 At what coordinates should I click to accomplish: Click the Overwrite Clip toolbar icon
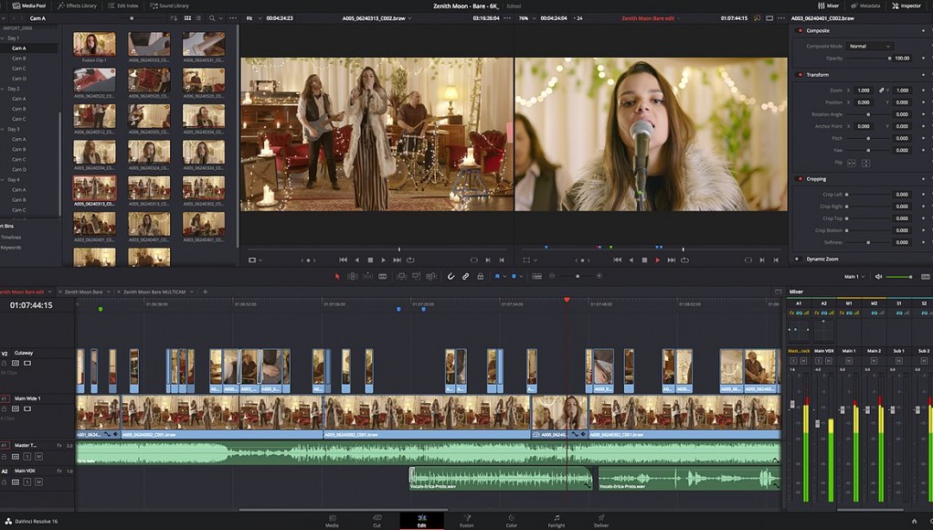coord(417,276)
